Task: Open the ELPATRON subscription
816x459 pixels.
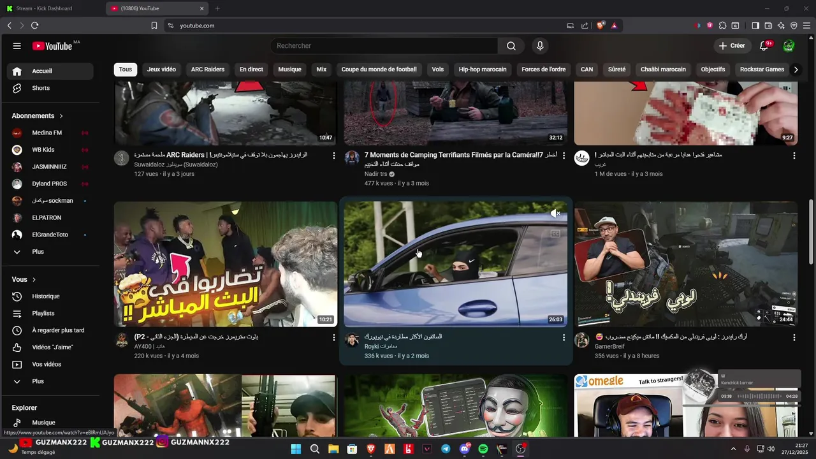Action: pos(50,217)
